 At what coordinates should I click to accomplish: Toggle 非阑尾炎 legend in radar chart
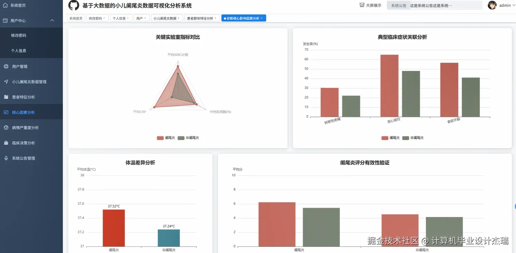[x=188, y=138]
